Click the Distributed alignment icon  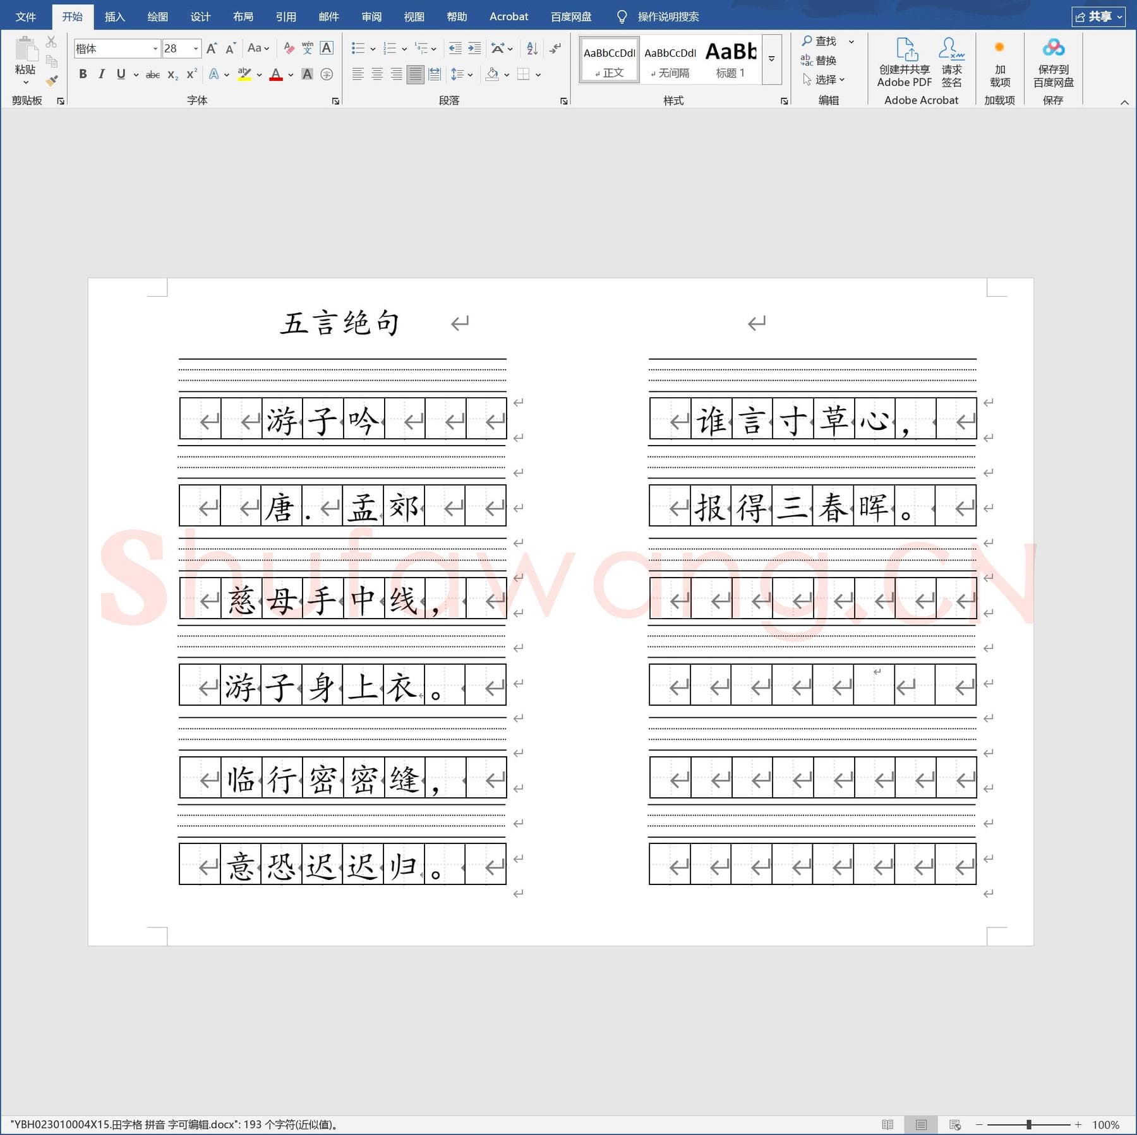(435, 74)
